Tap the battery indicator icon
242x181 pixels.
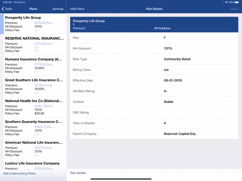237,2
